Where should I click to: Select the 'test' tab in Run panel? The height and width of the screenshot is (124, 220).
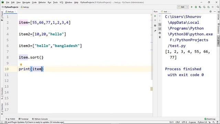165,11
